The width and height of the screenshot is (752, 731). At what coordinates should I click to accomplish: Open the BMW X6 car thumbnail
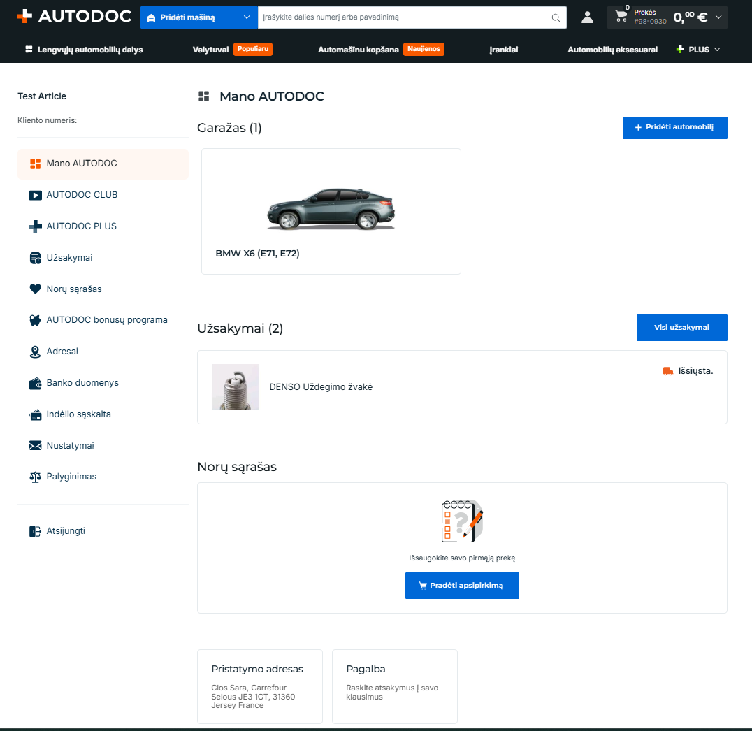point(331,210)
